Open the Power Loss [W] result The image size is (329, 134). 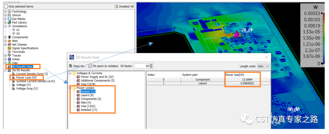pyautogui.click(x=26, y=77)
